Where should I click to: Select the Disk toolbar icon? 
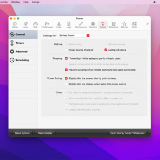(x=36, y=25)
